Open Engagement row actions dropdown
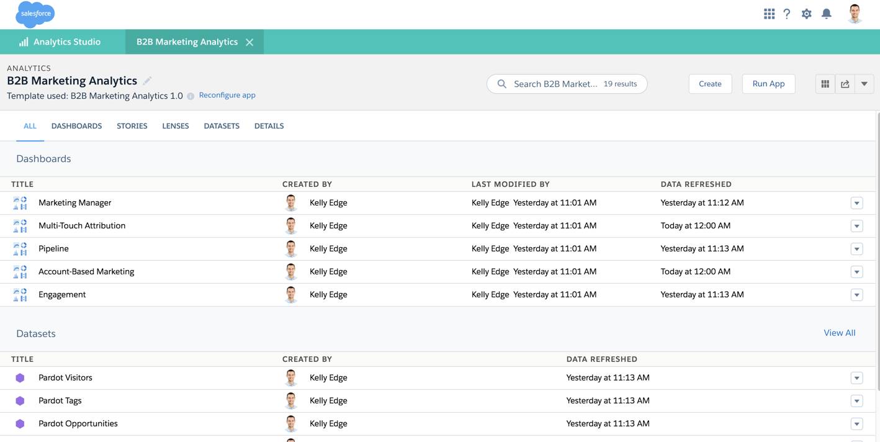Image resolution: width=880 pixels, height=442 pixels. click(x=856, y=295)
